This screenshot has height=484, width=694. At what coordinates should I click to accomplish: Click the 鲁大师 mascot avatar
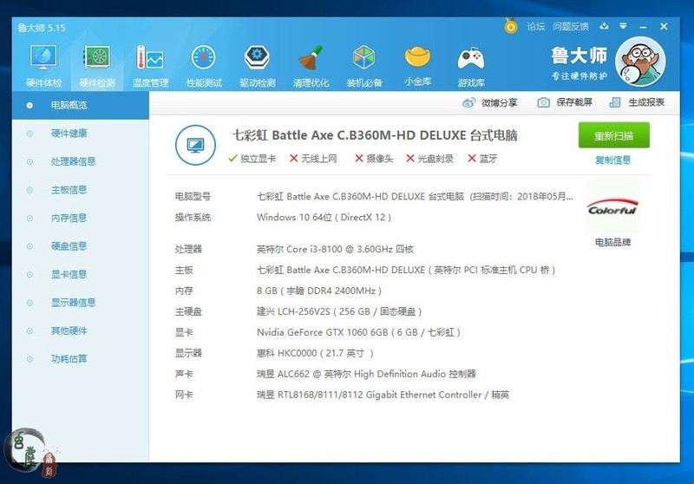[640, 62]
